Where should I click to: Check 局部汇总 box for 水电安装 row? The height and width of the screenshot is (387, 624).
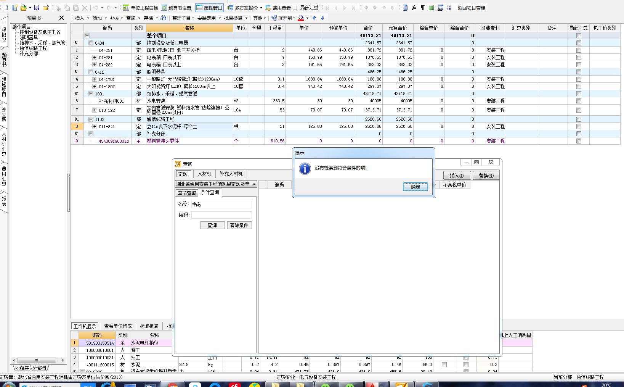click(x=579, y=101)
